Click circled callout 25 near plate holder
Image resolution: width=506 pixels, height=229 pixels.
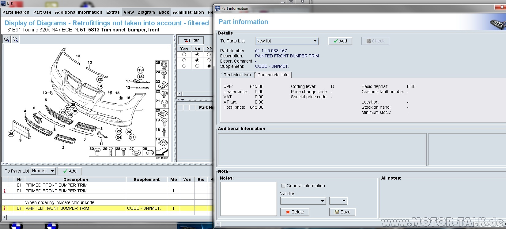click(11, 133)
